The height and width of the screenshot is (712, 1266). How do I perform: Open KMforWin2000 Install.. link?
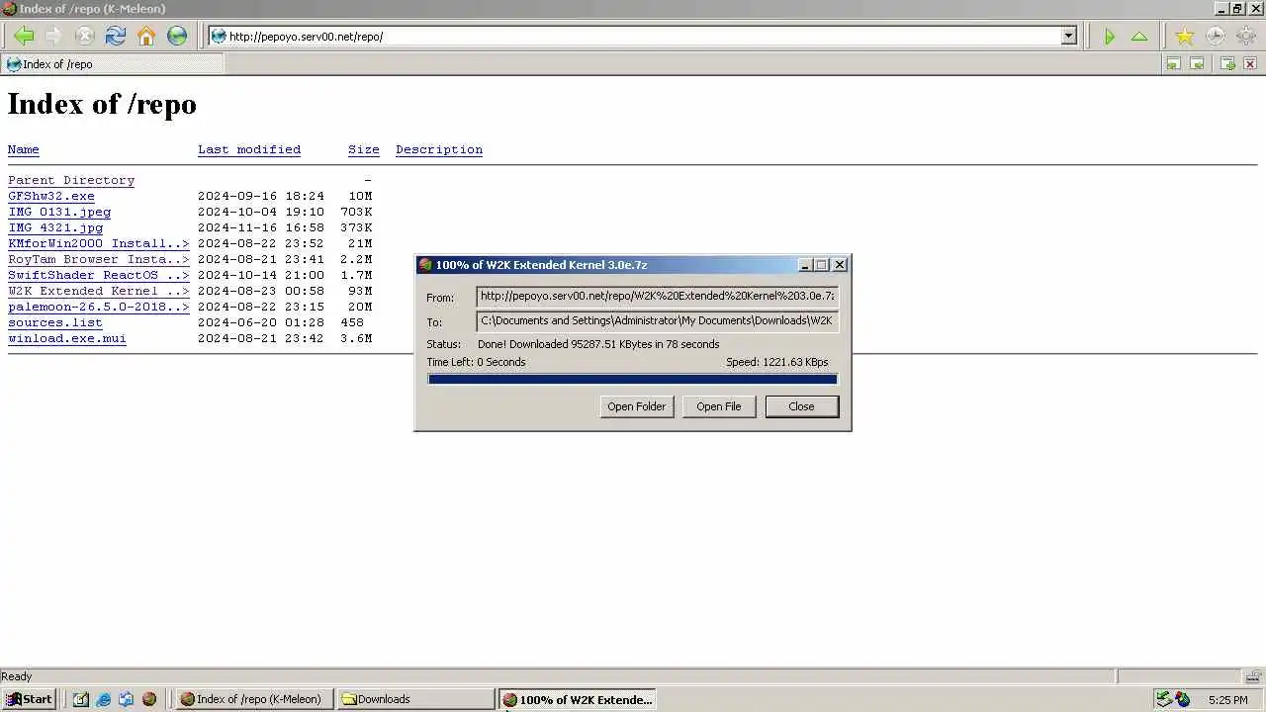[x=99, y=244]
